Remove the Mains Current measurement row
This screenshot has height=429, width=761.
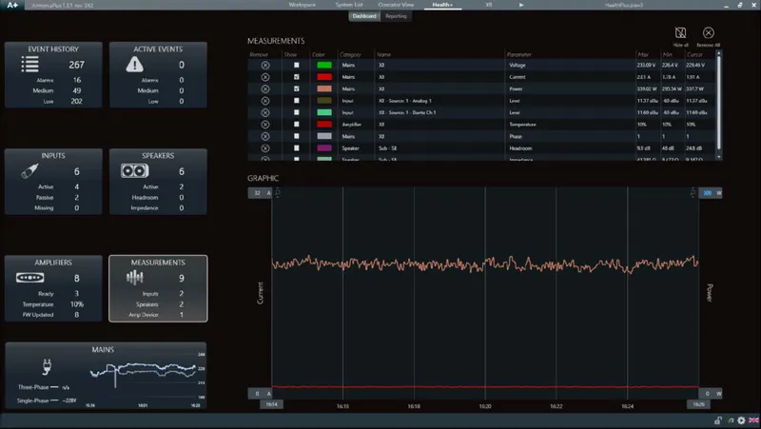click(x=265, y=77)
